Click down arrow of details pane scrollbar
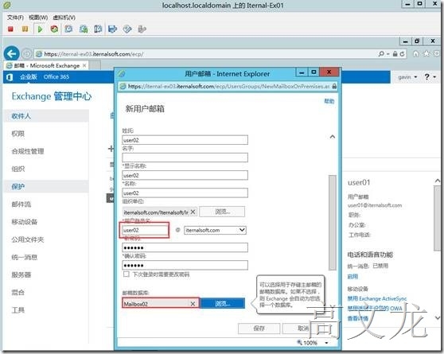 [x=438, y=317]
